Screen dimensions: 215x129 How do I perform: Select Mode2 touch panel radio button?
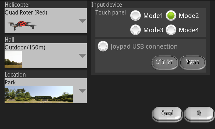pyautogui.click(x=171, y=16)
